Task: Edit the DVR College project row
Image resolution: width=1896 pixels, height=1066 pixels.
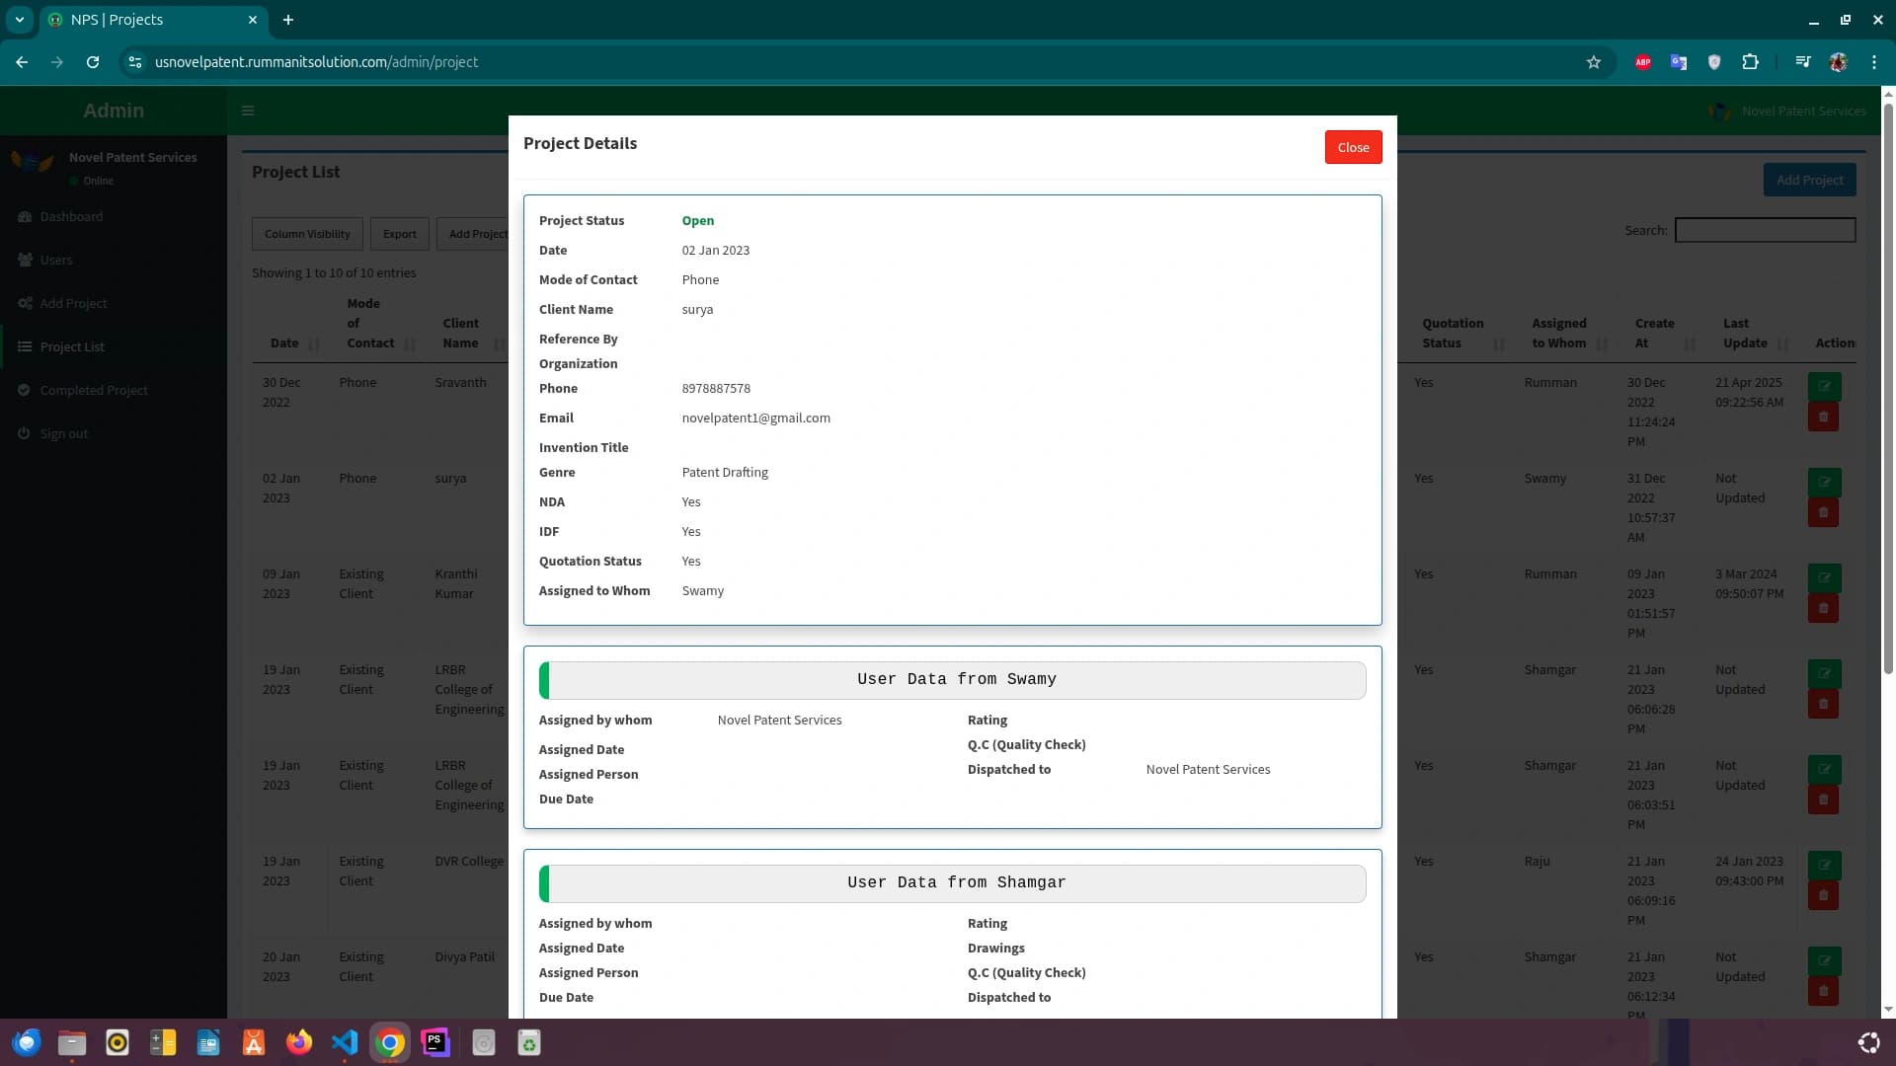Action: [1823, 865]
